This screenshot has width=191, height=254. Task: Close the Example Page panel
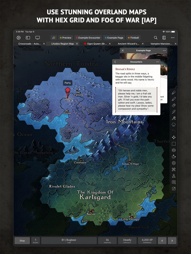(x=123, y=51)
